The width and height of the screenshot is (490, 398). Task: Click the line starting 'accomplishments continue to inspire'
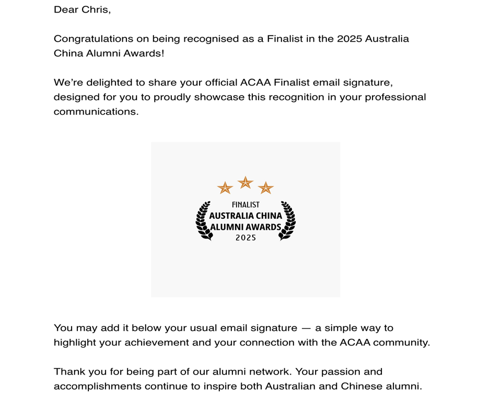(x=237, y=387)
